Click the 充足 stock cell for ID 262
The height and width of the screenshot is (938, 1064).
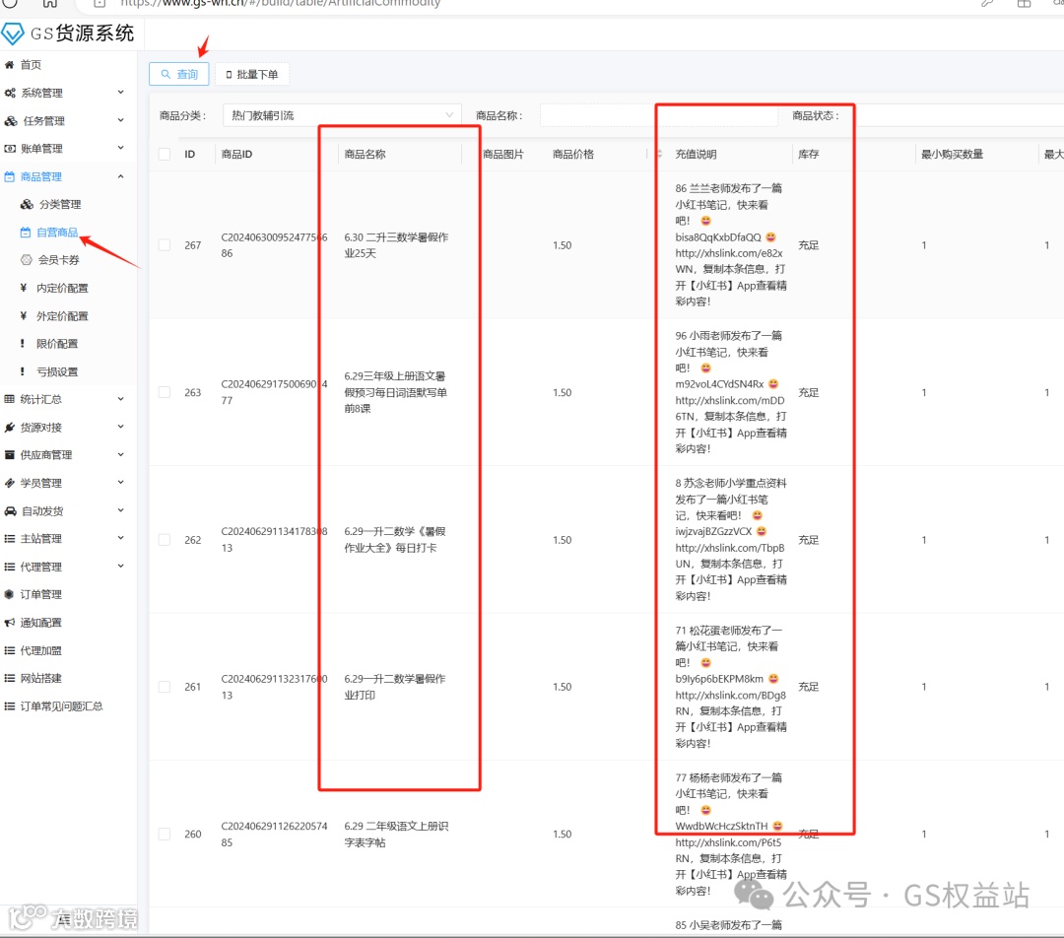coord(808,540)
